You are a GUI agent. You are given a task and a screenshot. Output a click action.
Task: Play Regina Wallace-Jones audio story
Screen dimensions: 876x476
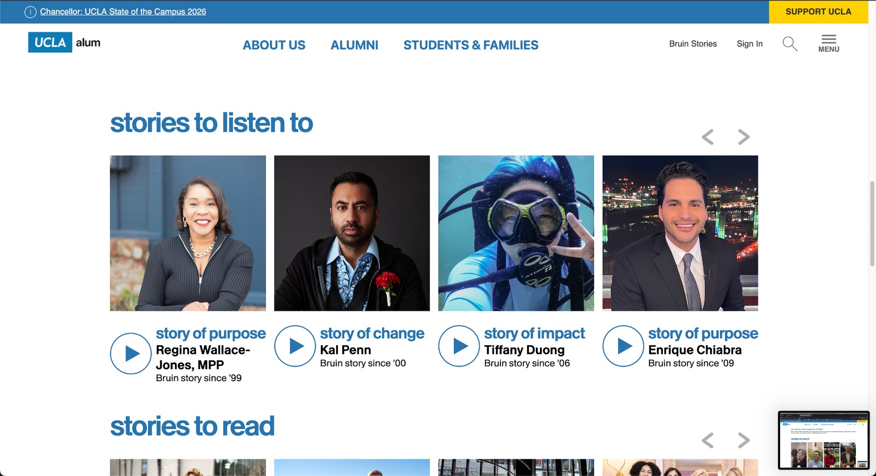tap(130, 353)
